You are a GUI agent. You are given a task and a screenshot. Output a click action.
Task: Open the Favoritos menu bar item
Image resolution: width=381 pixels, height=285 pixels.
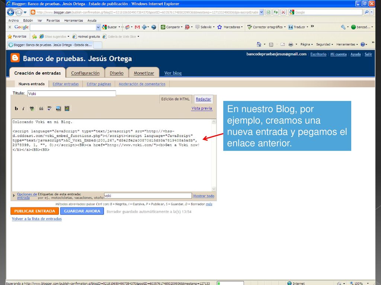[53, 20]
